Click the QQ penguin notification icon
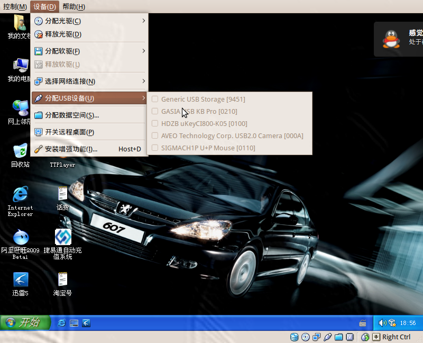 [391, 39]
